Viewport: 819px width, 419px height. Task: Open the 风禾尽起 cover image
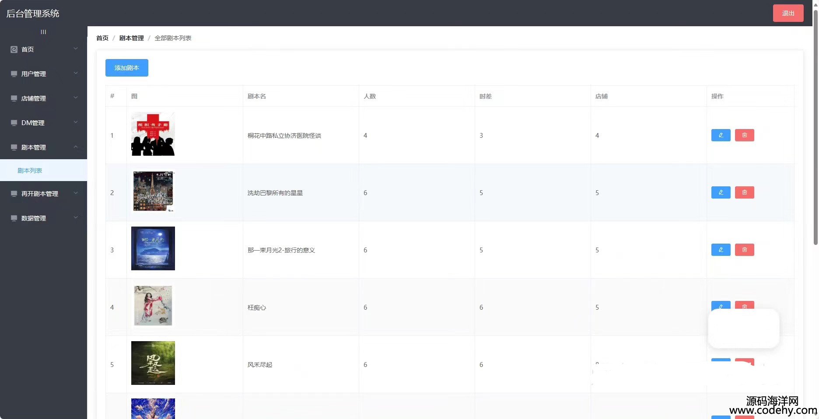(153, 363)
